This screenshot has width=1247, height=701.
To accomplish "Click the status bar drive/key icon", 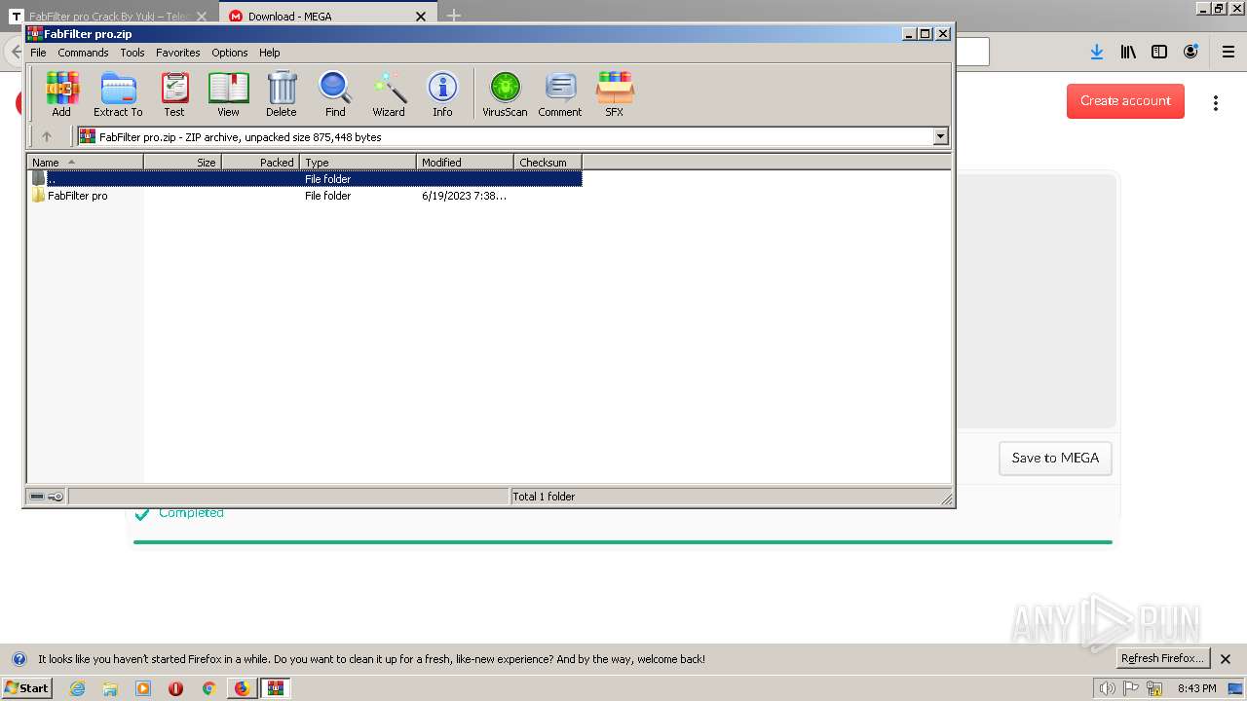I will [x=46, y=497].
